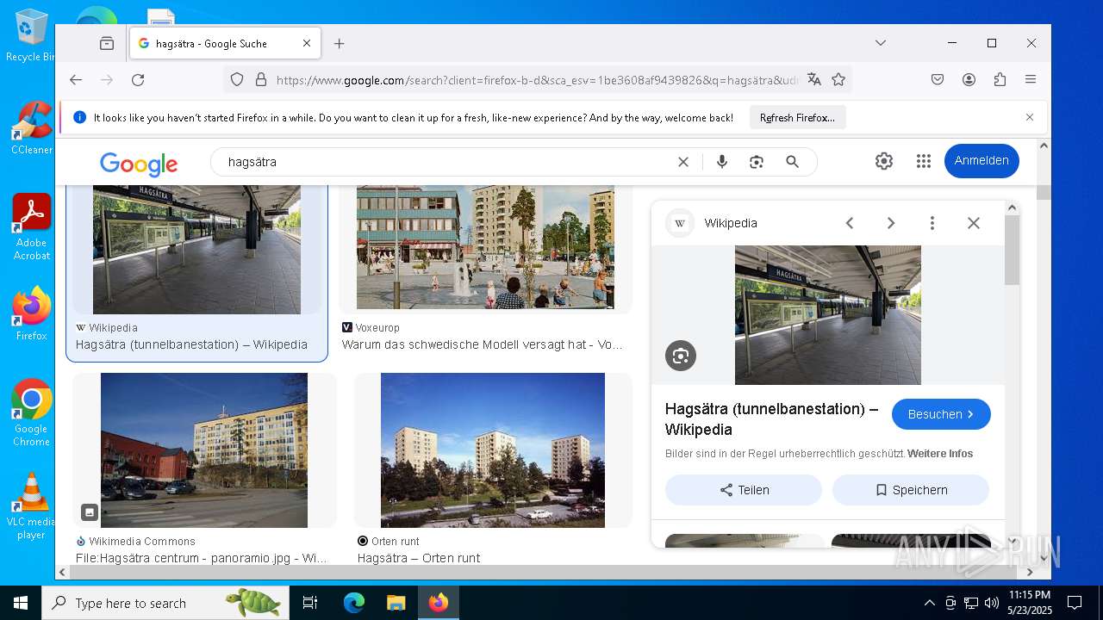
Task: Click the preview panel vertical scrollbar
Action: pos(1013,251)
